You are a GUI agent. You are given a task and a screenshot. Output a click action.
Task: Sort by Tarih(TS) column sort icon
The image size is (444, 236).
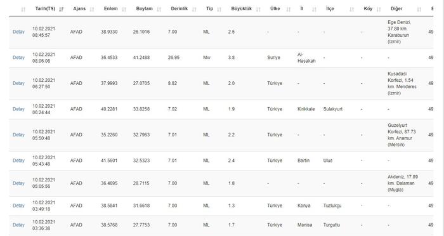(61, 10)
